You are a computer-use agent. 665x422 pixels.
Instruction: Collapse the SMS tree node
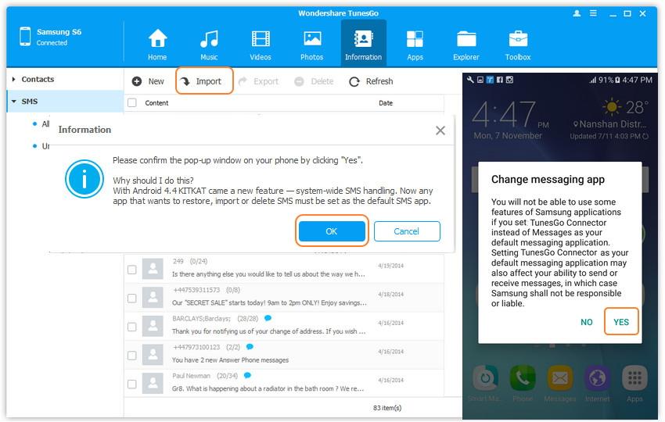(13, 102)
